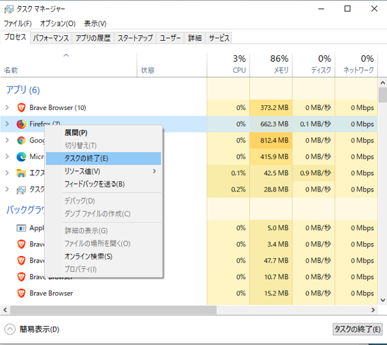Click the 812.4 MB memory cell
This screenshot has width=387, height=345.
click(x=271, y=141)
